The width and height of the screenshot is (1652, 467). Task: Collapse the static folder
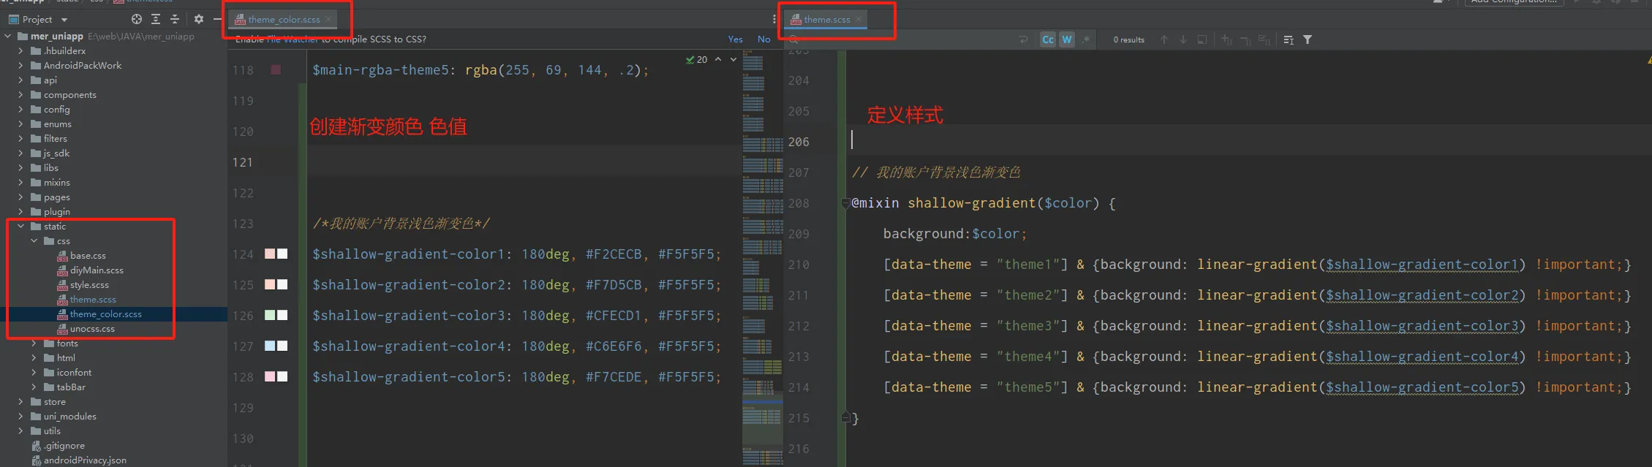20,227
